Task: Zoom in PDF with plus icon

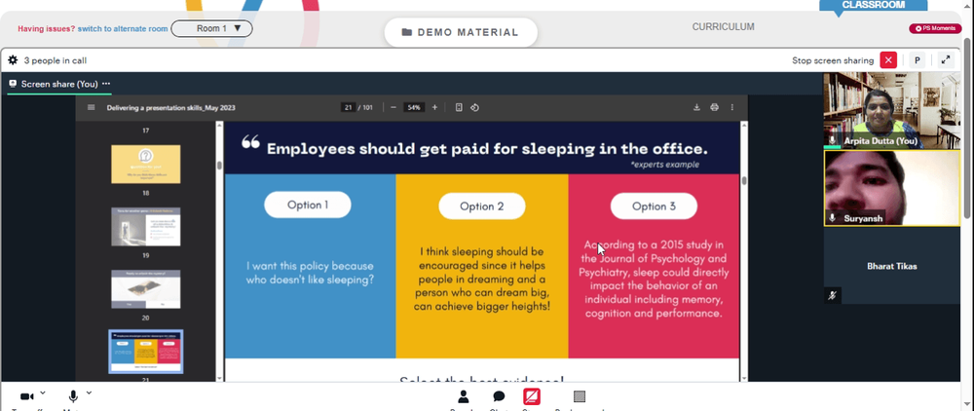Action: [x=434, y=107]
